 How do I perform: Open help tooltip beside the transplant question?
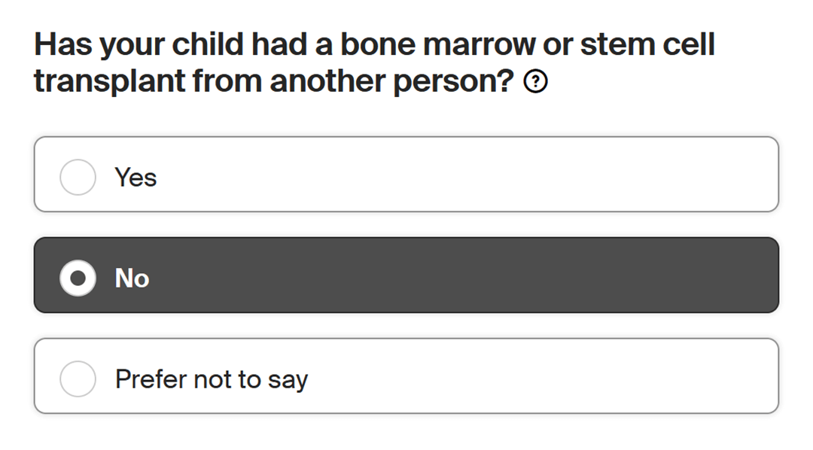pyautogui.click(x=535, y=83)
